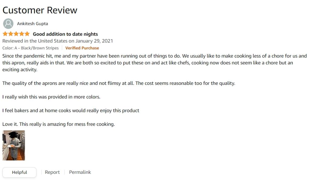Click the second star in the rating
Screen dimensions: 310x182
(x=11, y=34)
